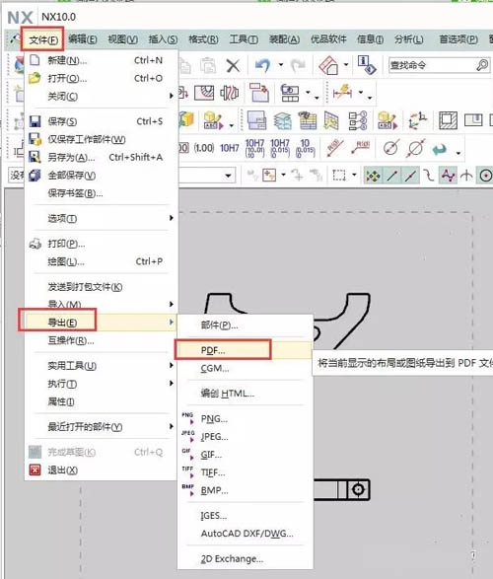Toggle the midpoint snap option
493x579 pixels.
coord(410,176)
